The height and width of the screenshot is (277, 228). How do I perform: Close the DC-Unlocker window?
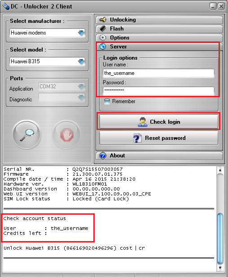pos(221,6)
